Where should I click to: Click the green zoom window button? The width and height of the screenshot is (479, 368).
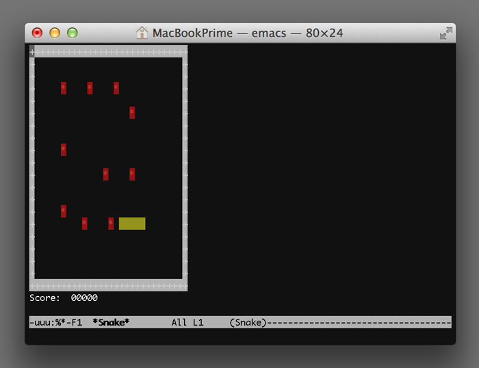tap(73, 33)
